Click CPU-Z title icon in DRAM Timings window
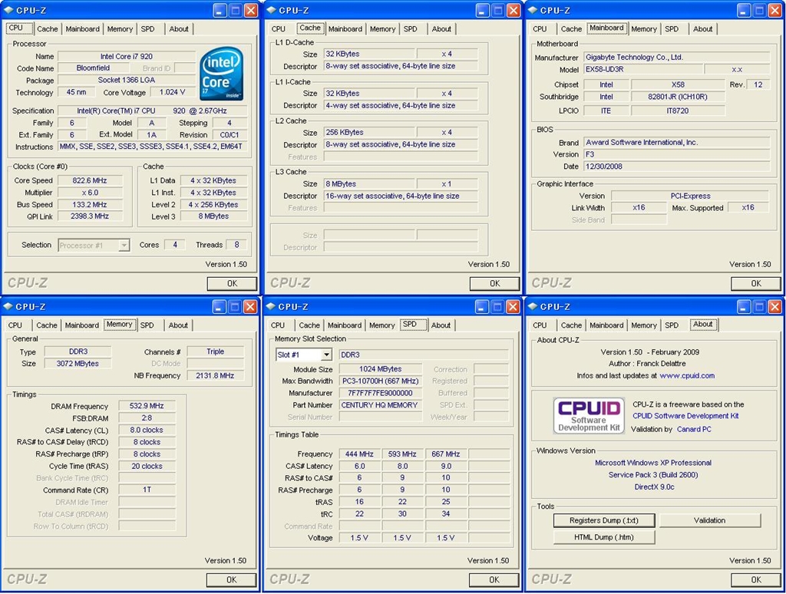 8,306
